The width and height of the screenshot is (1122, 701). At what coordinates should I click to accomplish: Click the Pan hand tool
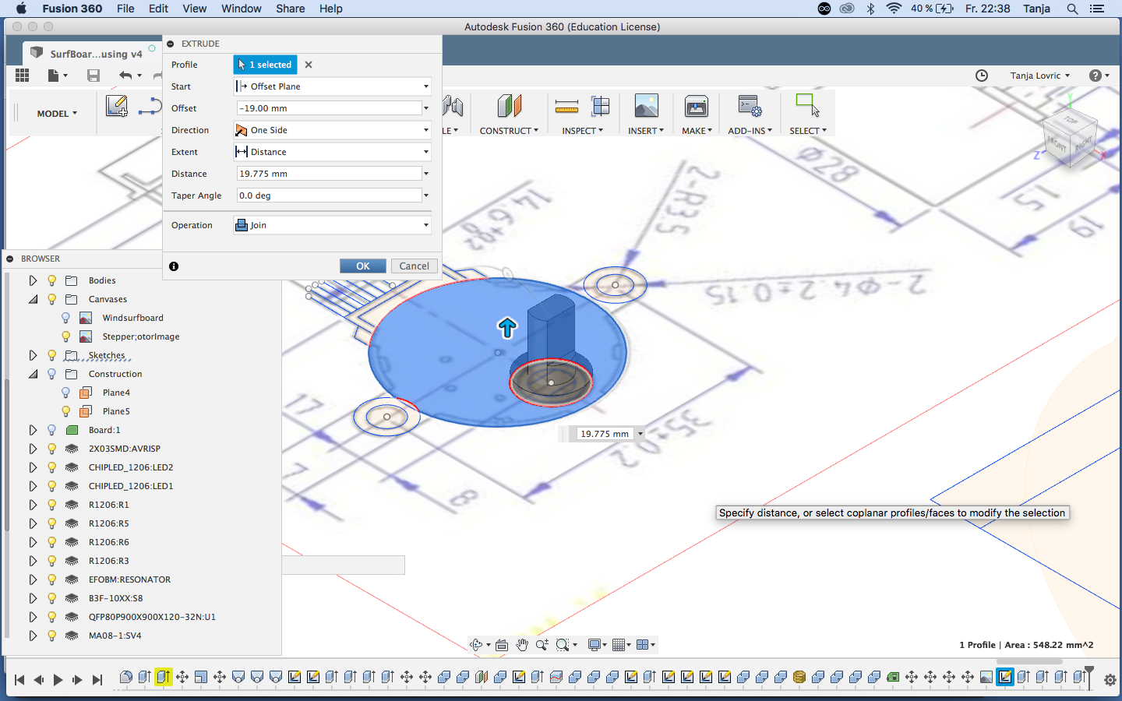(522, 645)
